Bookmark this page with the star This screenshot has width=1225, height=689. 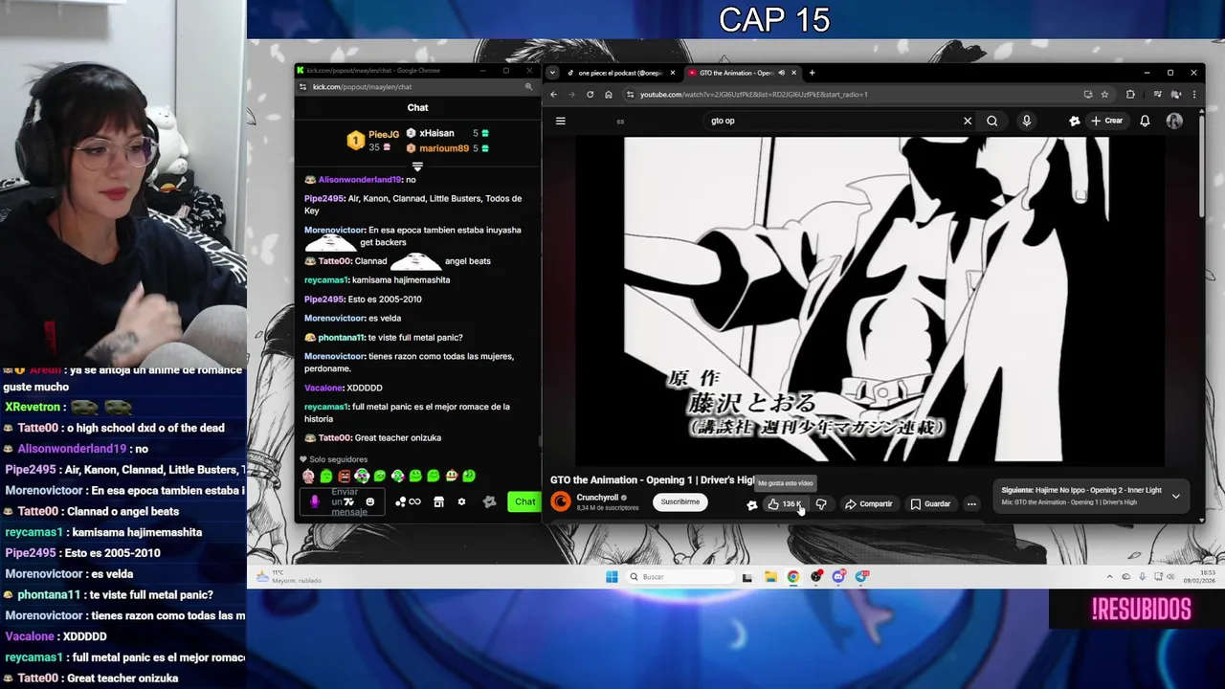pos(1104,95)
